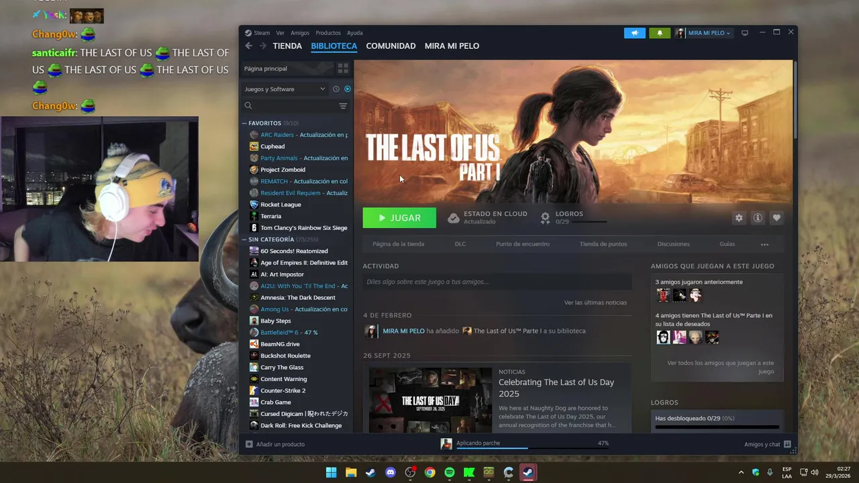
Task: Open advanced library filter options icon
Action: 343,106
